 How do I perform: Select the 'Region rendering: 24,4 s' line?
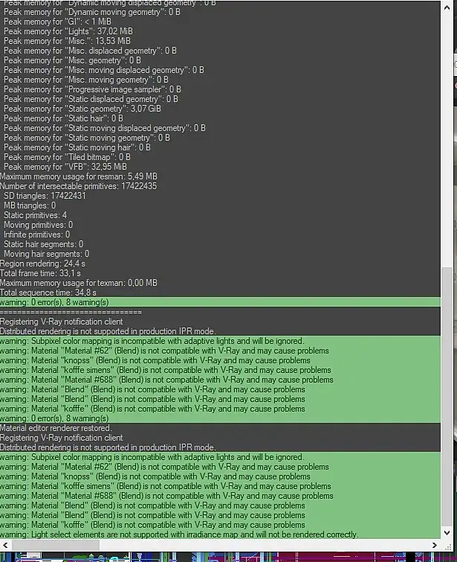click(x=42, y=264)
